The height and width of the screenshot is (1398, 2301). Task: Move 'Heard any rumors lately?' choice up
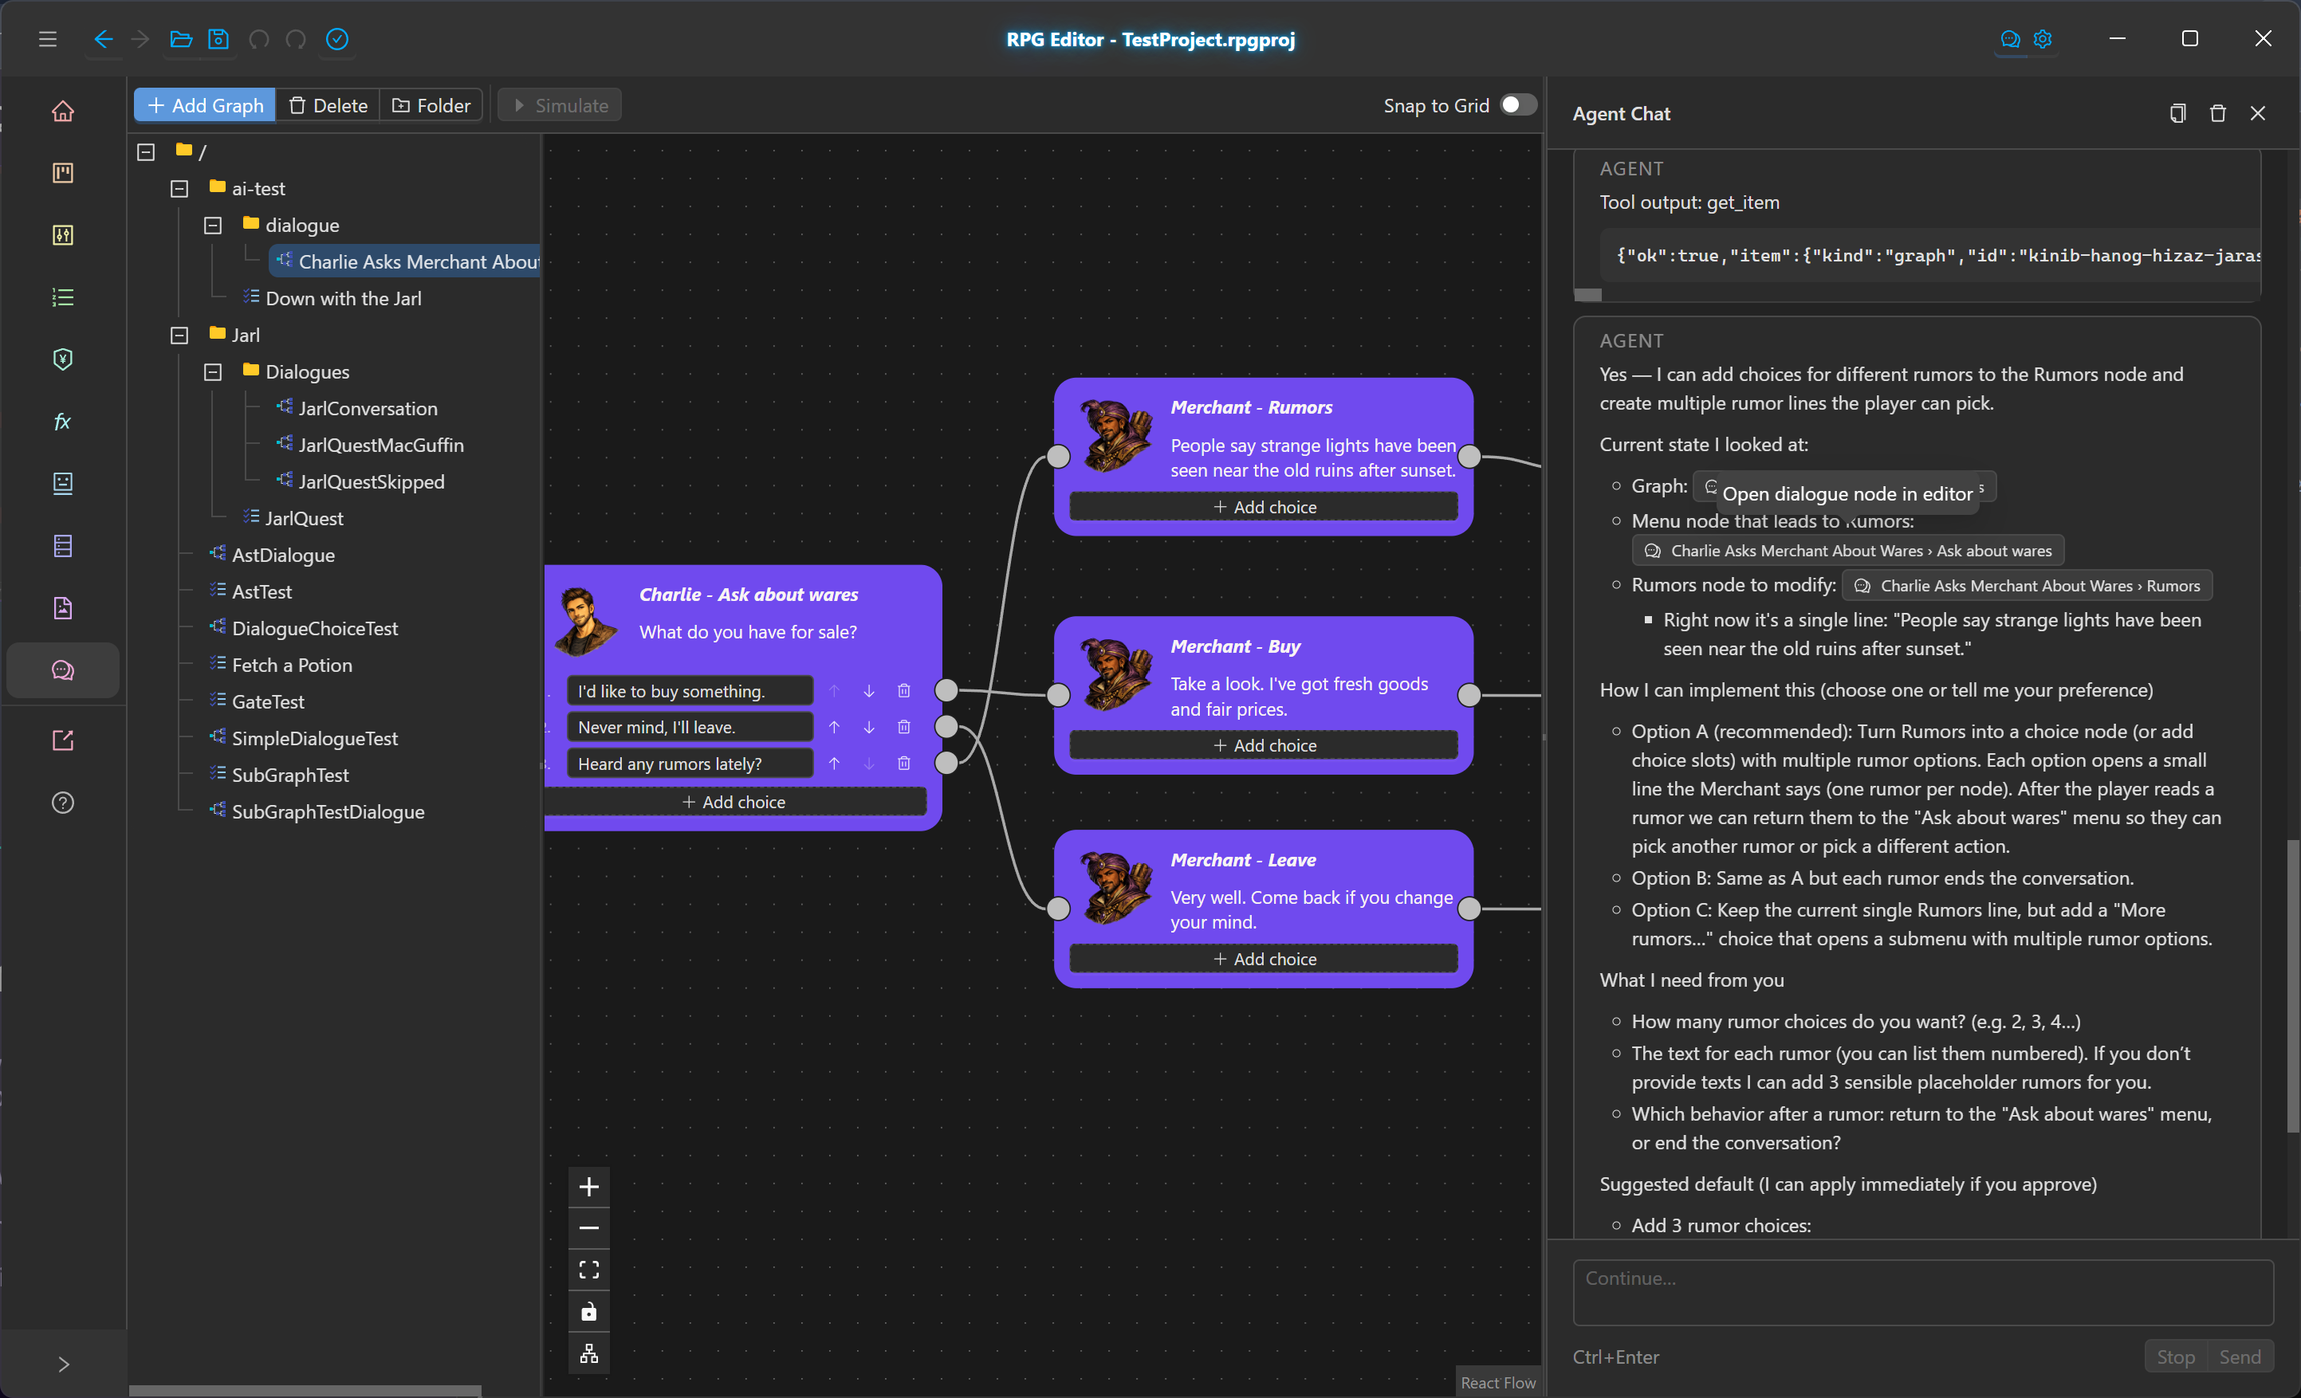click(834, 764)
